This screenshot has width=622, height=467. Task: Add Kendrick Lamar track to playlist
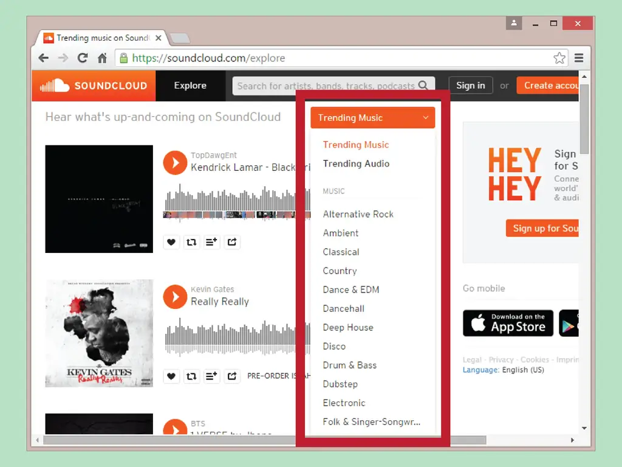[211, 242]
